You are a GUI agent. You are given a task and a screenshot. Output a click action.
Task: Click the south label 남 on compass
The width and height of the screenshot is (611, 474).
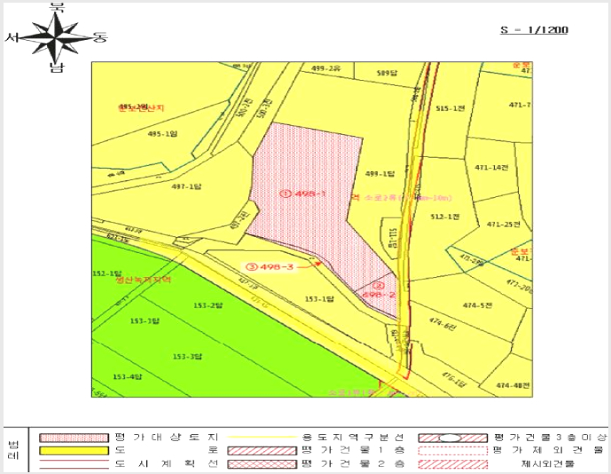57,67
